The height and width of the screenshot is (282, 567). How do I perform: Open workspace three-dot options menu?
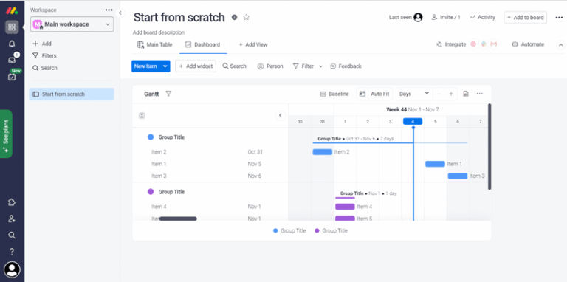point(109,10)
